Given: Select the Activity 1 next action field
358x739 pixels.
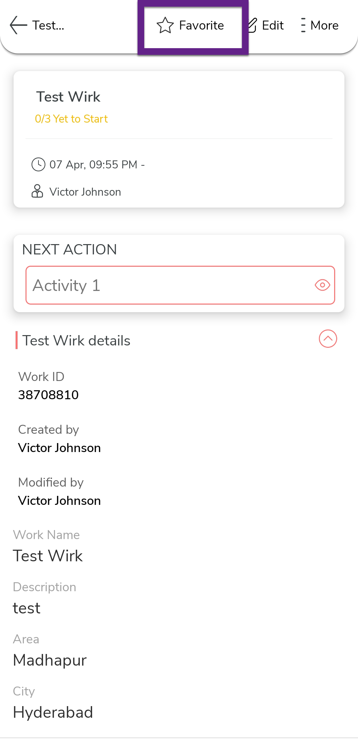Looking at the screenshot, I should [x=166, y=285].
